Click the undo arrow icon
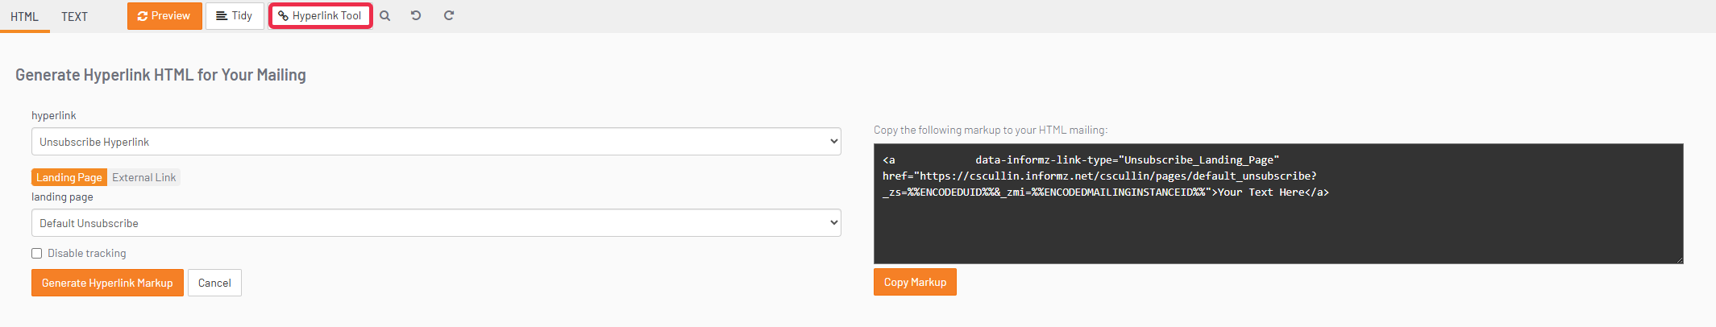Image resolution: width=1716 pixels, height=327 pixels. coord(416,15)
